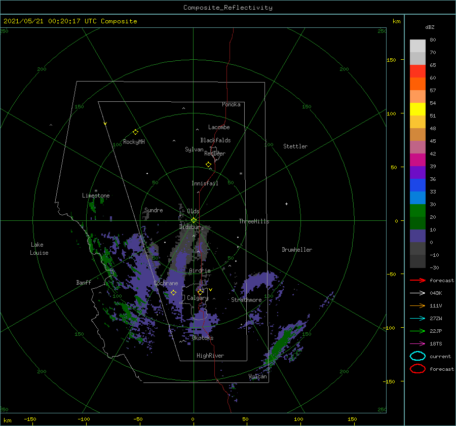
Task: Click the Drumheller town label
Action: tap(297, 250)
